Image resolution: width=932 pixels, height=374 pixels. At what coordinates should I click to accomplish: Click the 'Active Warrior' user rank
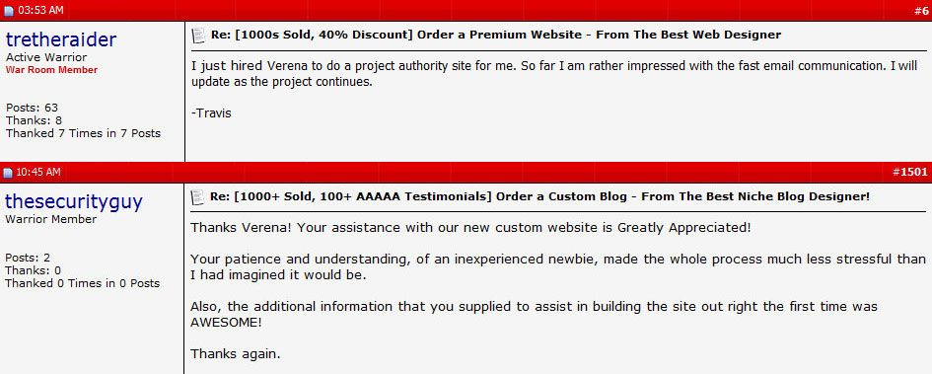(x=46, y=57)
